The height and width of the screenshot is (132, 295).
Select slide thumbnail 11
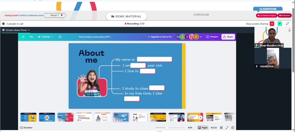(214, 117)
